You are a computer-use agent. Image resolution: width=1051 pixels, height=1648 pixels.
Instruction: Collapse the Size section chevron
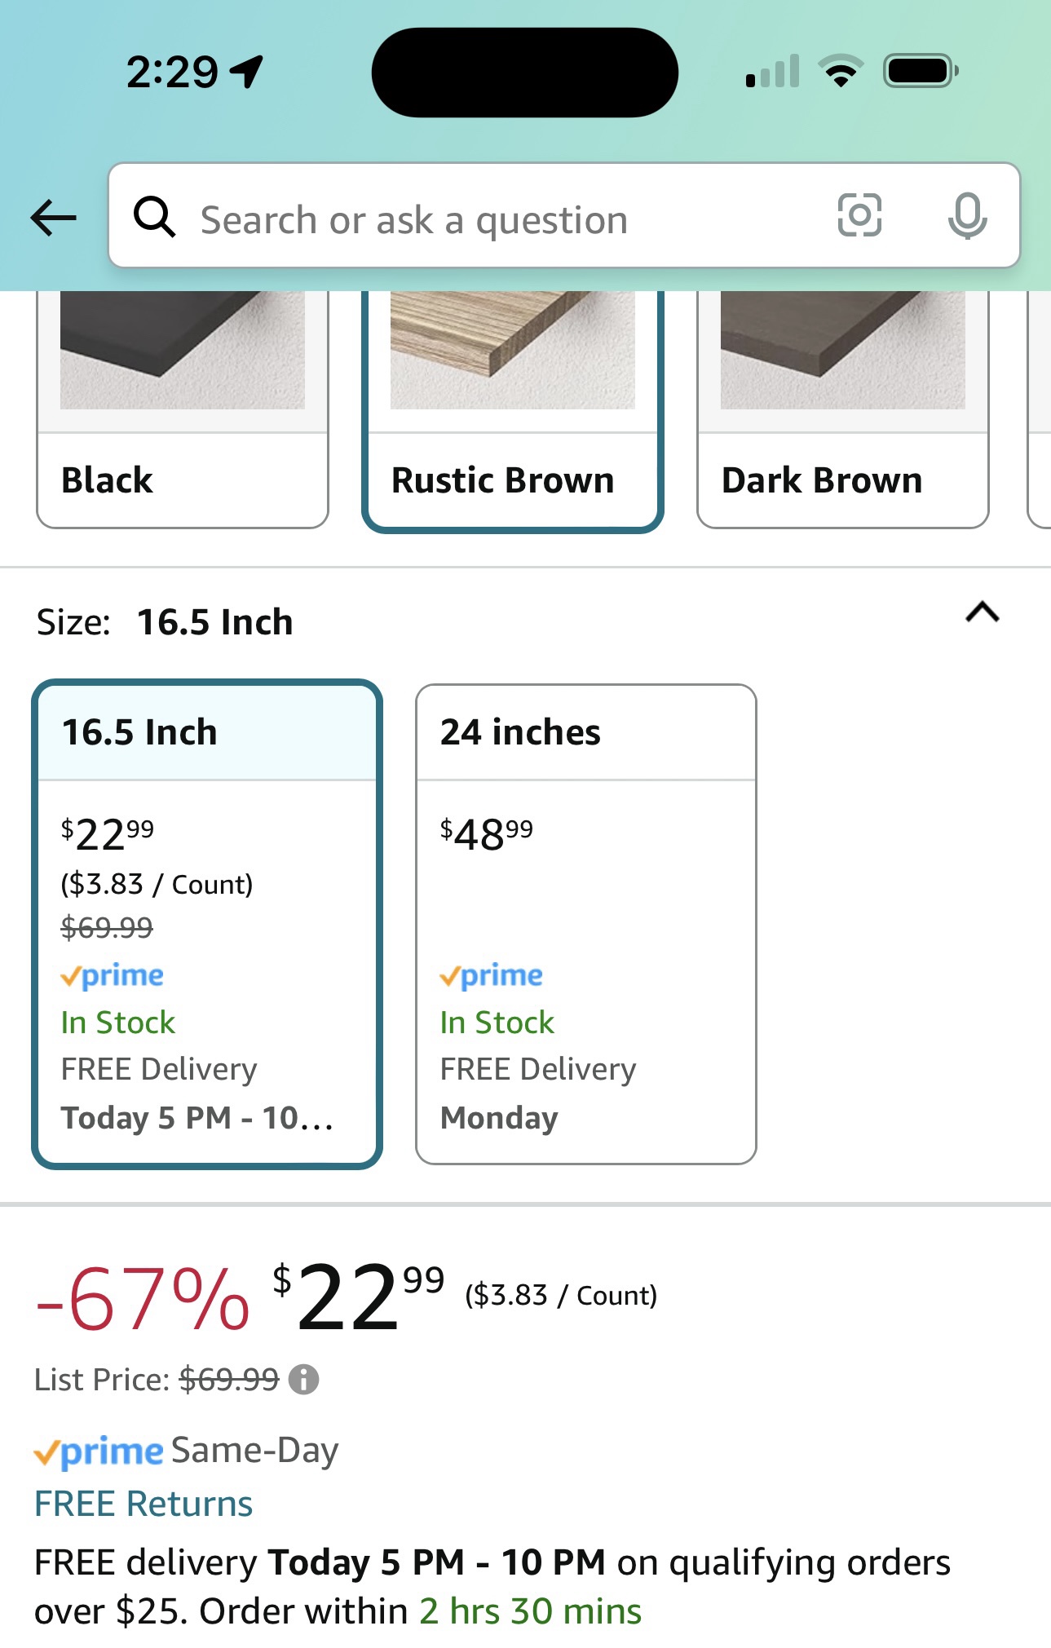pyautogui.click(x=983, y=612)
